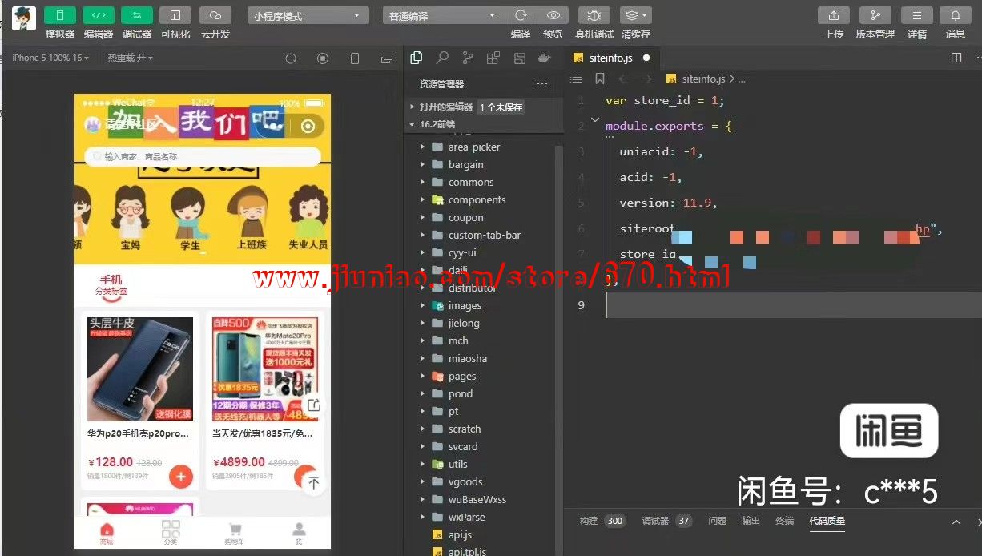The width and height of the screenshot is (982, 556).
Task: Click the split editor icon
Action: (956, 58)
